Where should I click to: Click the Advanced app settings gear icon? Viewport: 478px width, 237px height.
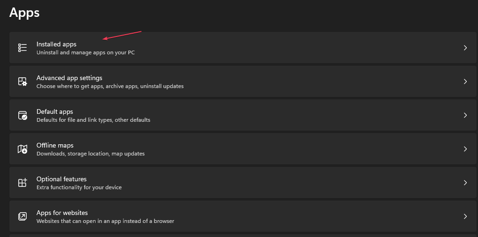click(x=22, y=81)
